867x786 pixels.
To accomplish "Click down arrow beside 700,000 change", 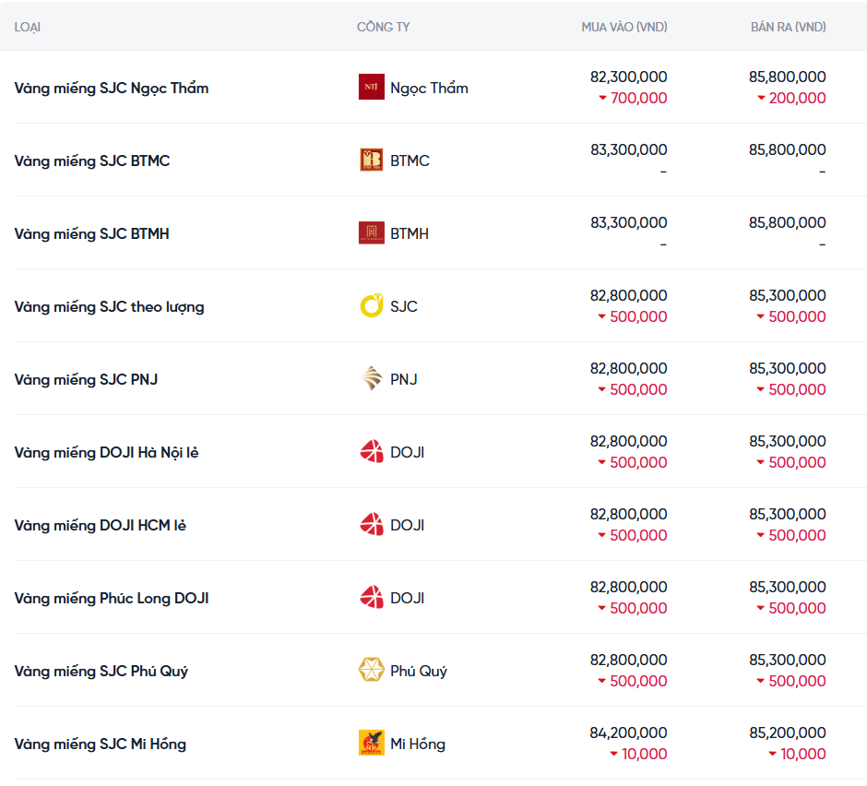I will tap(602, 98).
